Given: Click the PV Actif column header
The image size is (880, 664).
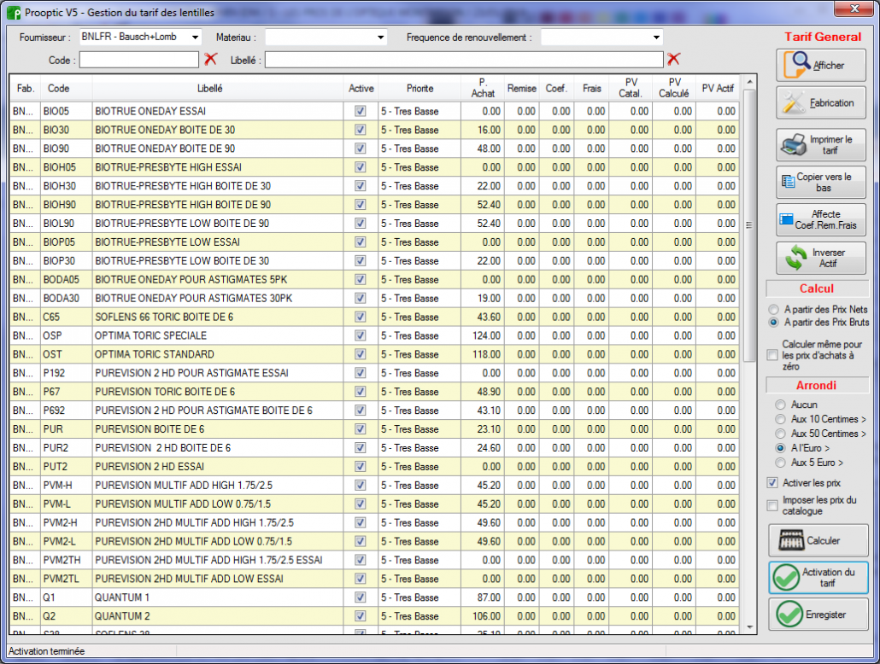Looking at the screenshot, I should 718,88.
